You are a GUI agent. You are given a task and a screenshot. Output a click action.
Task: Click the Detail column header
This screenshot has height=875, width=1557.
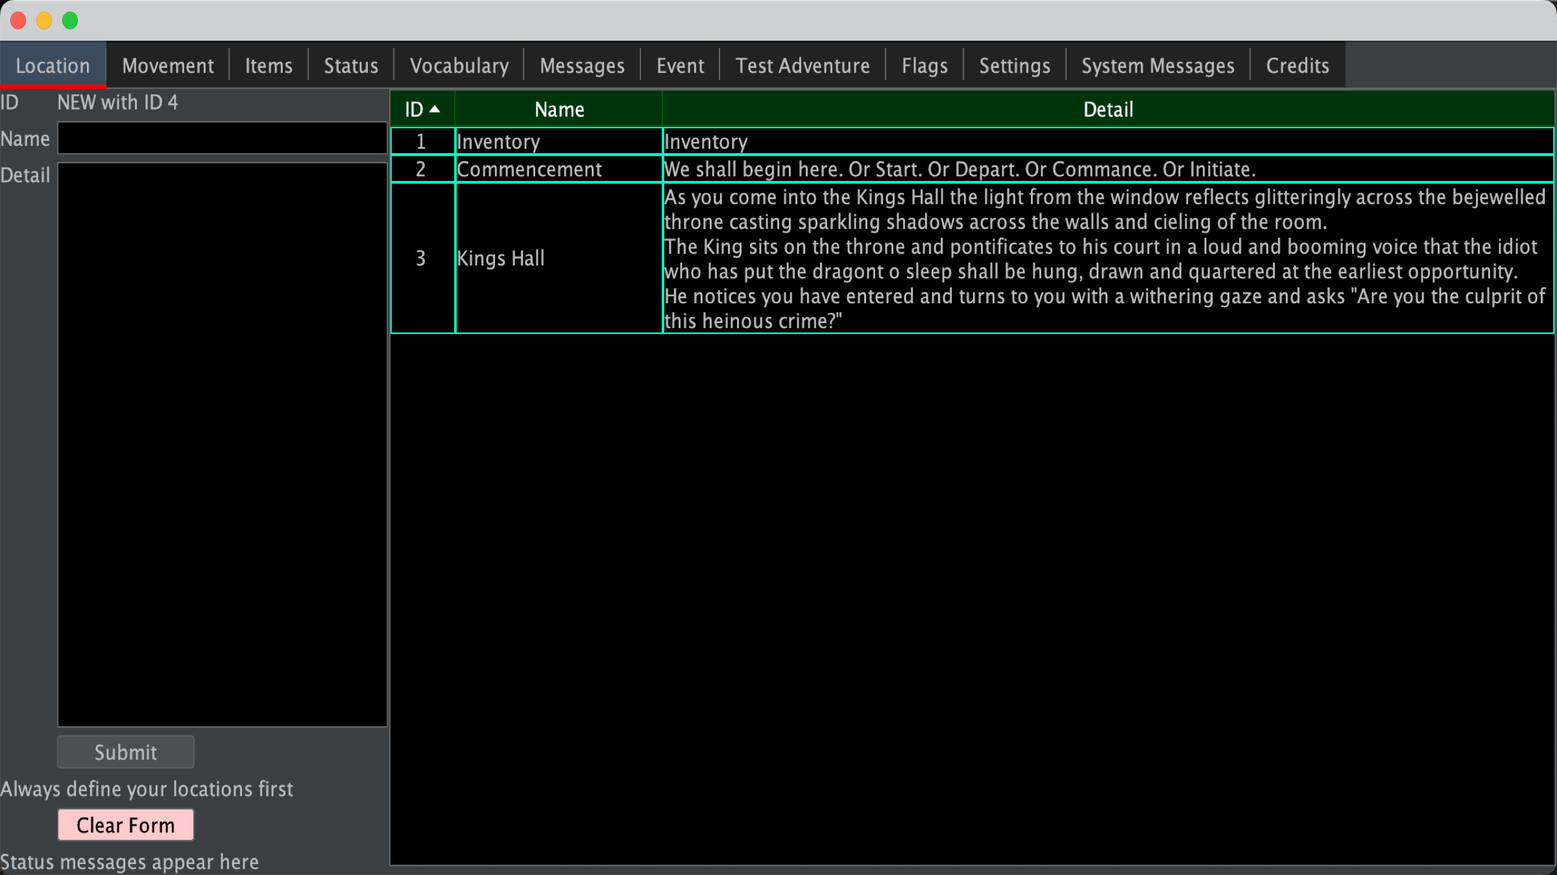(1107, 109)
